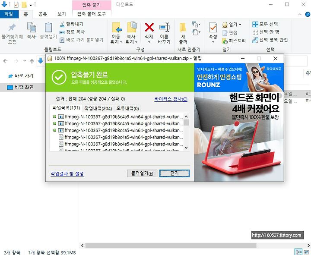Click Explorer horizontal scrollbar left arrow
The image size is (311, 255).
click(x=83, y=246)
